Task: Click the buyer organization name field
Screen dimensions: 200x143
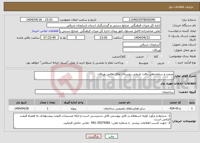Action: [104, 25]
